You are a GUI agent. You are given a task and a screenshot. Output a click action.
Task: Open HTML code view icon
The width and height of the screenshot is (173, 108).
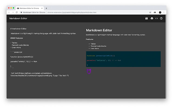pos(157,18)
